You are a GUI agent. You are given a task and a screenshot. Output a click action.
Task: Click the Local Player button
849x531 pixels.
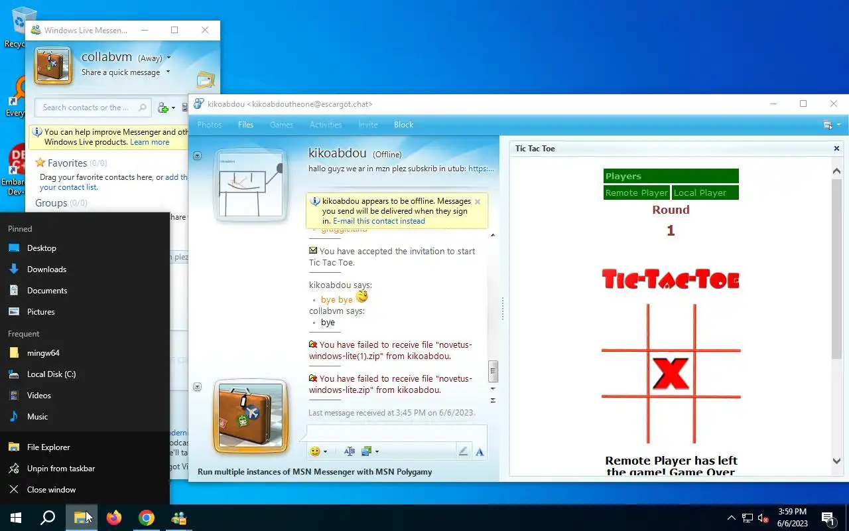(x=705, y=192)
